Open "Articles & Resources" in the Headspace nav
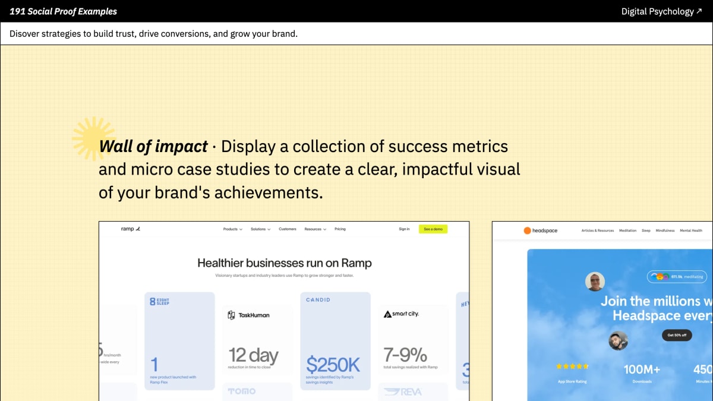Viewport: 713px width, 401px height. pyautogui.click(x=598, y=231)
